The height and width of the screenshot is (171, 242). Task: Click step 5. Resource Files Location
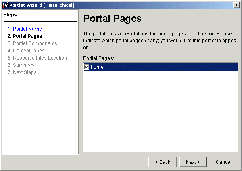pyautogui.click(x=37, y=58)
